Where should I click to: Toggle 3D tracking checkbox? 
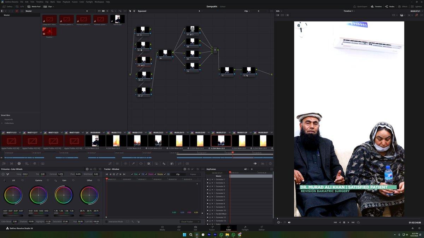(165, 174)
